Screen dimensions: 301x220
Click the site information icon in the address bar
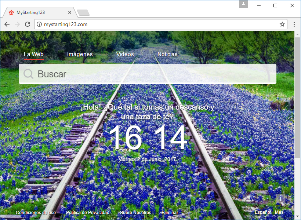(40, 25)
